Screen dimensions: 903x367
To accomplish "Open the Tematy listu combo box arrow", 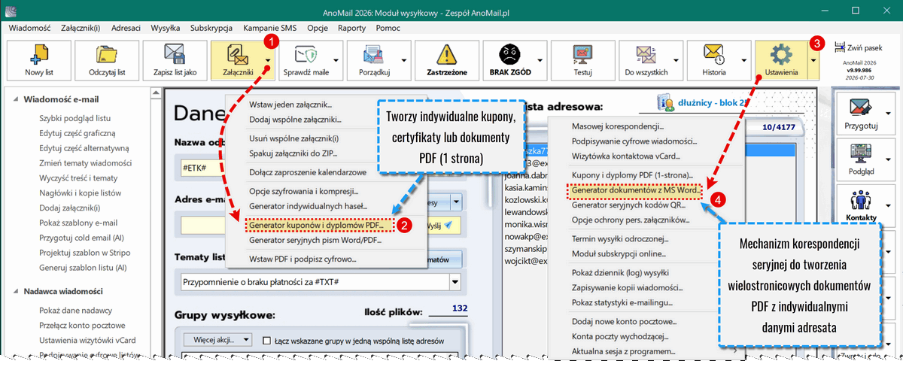I will tap(455, 283).
